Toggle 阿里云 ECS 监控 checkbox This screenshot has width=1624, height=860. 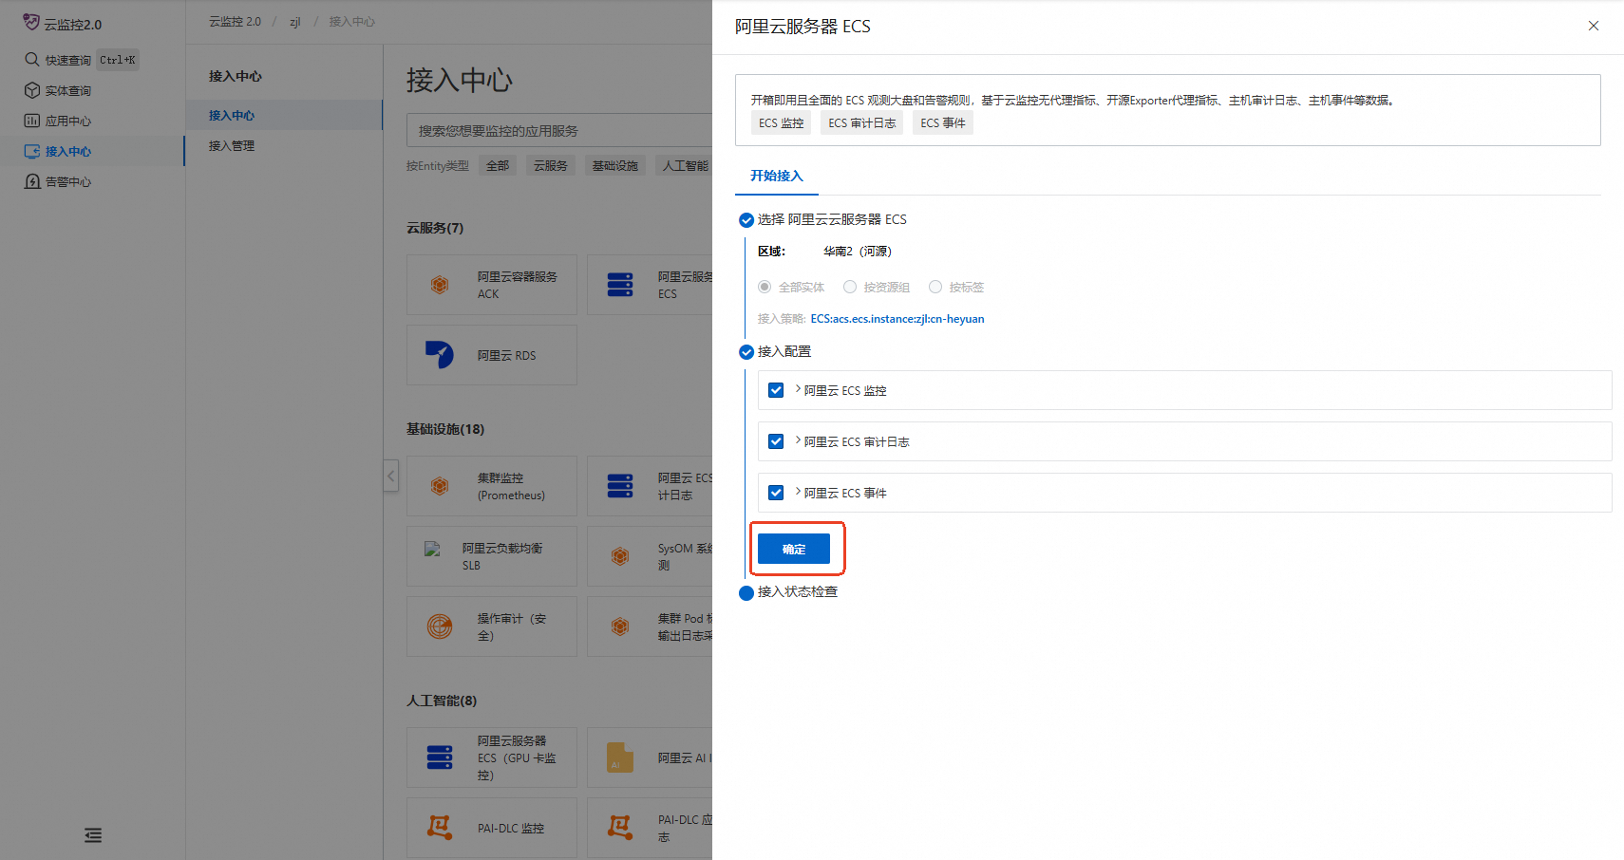(776, 390)
